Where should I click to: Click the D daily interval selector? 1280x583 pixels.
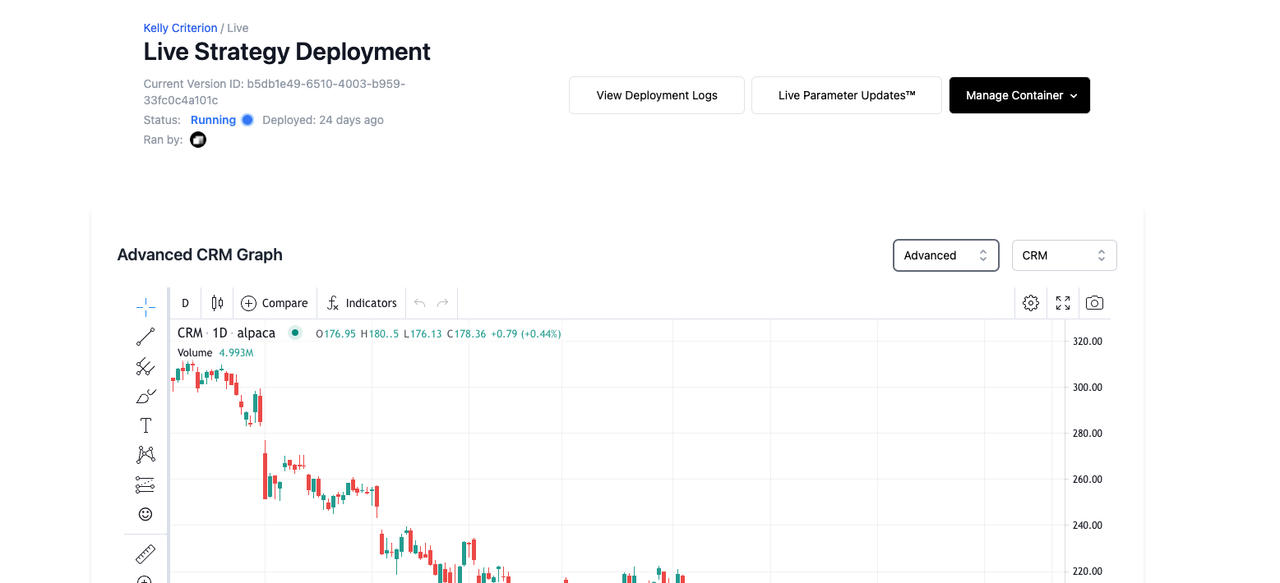(184, 302)
